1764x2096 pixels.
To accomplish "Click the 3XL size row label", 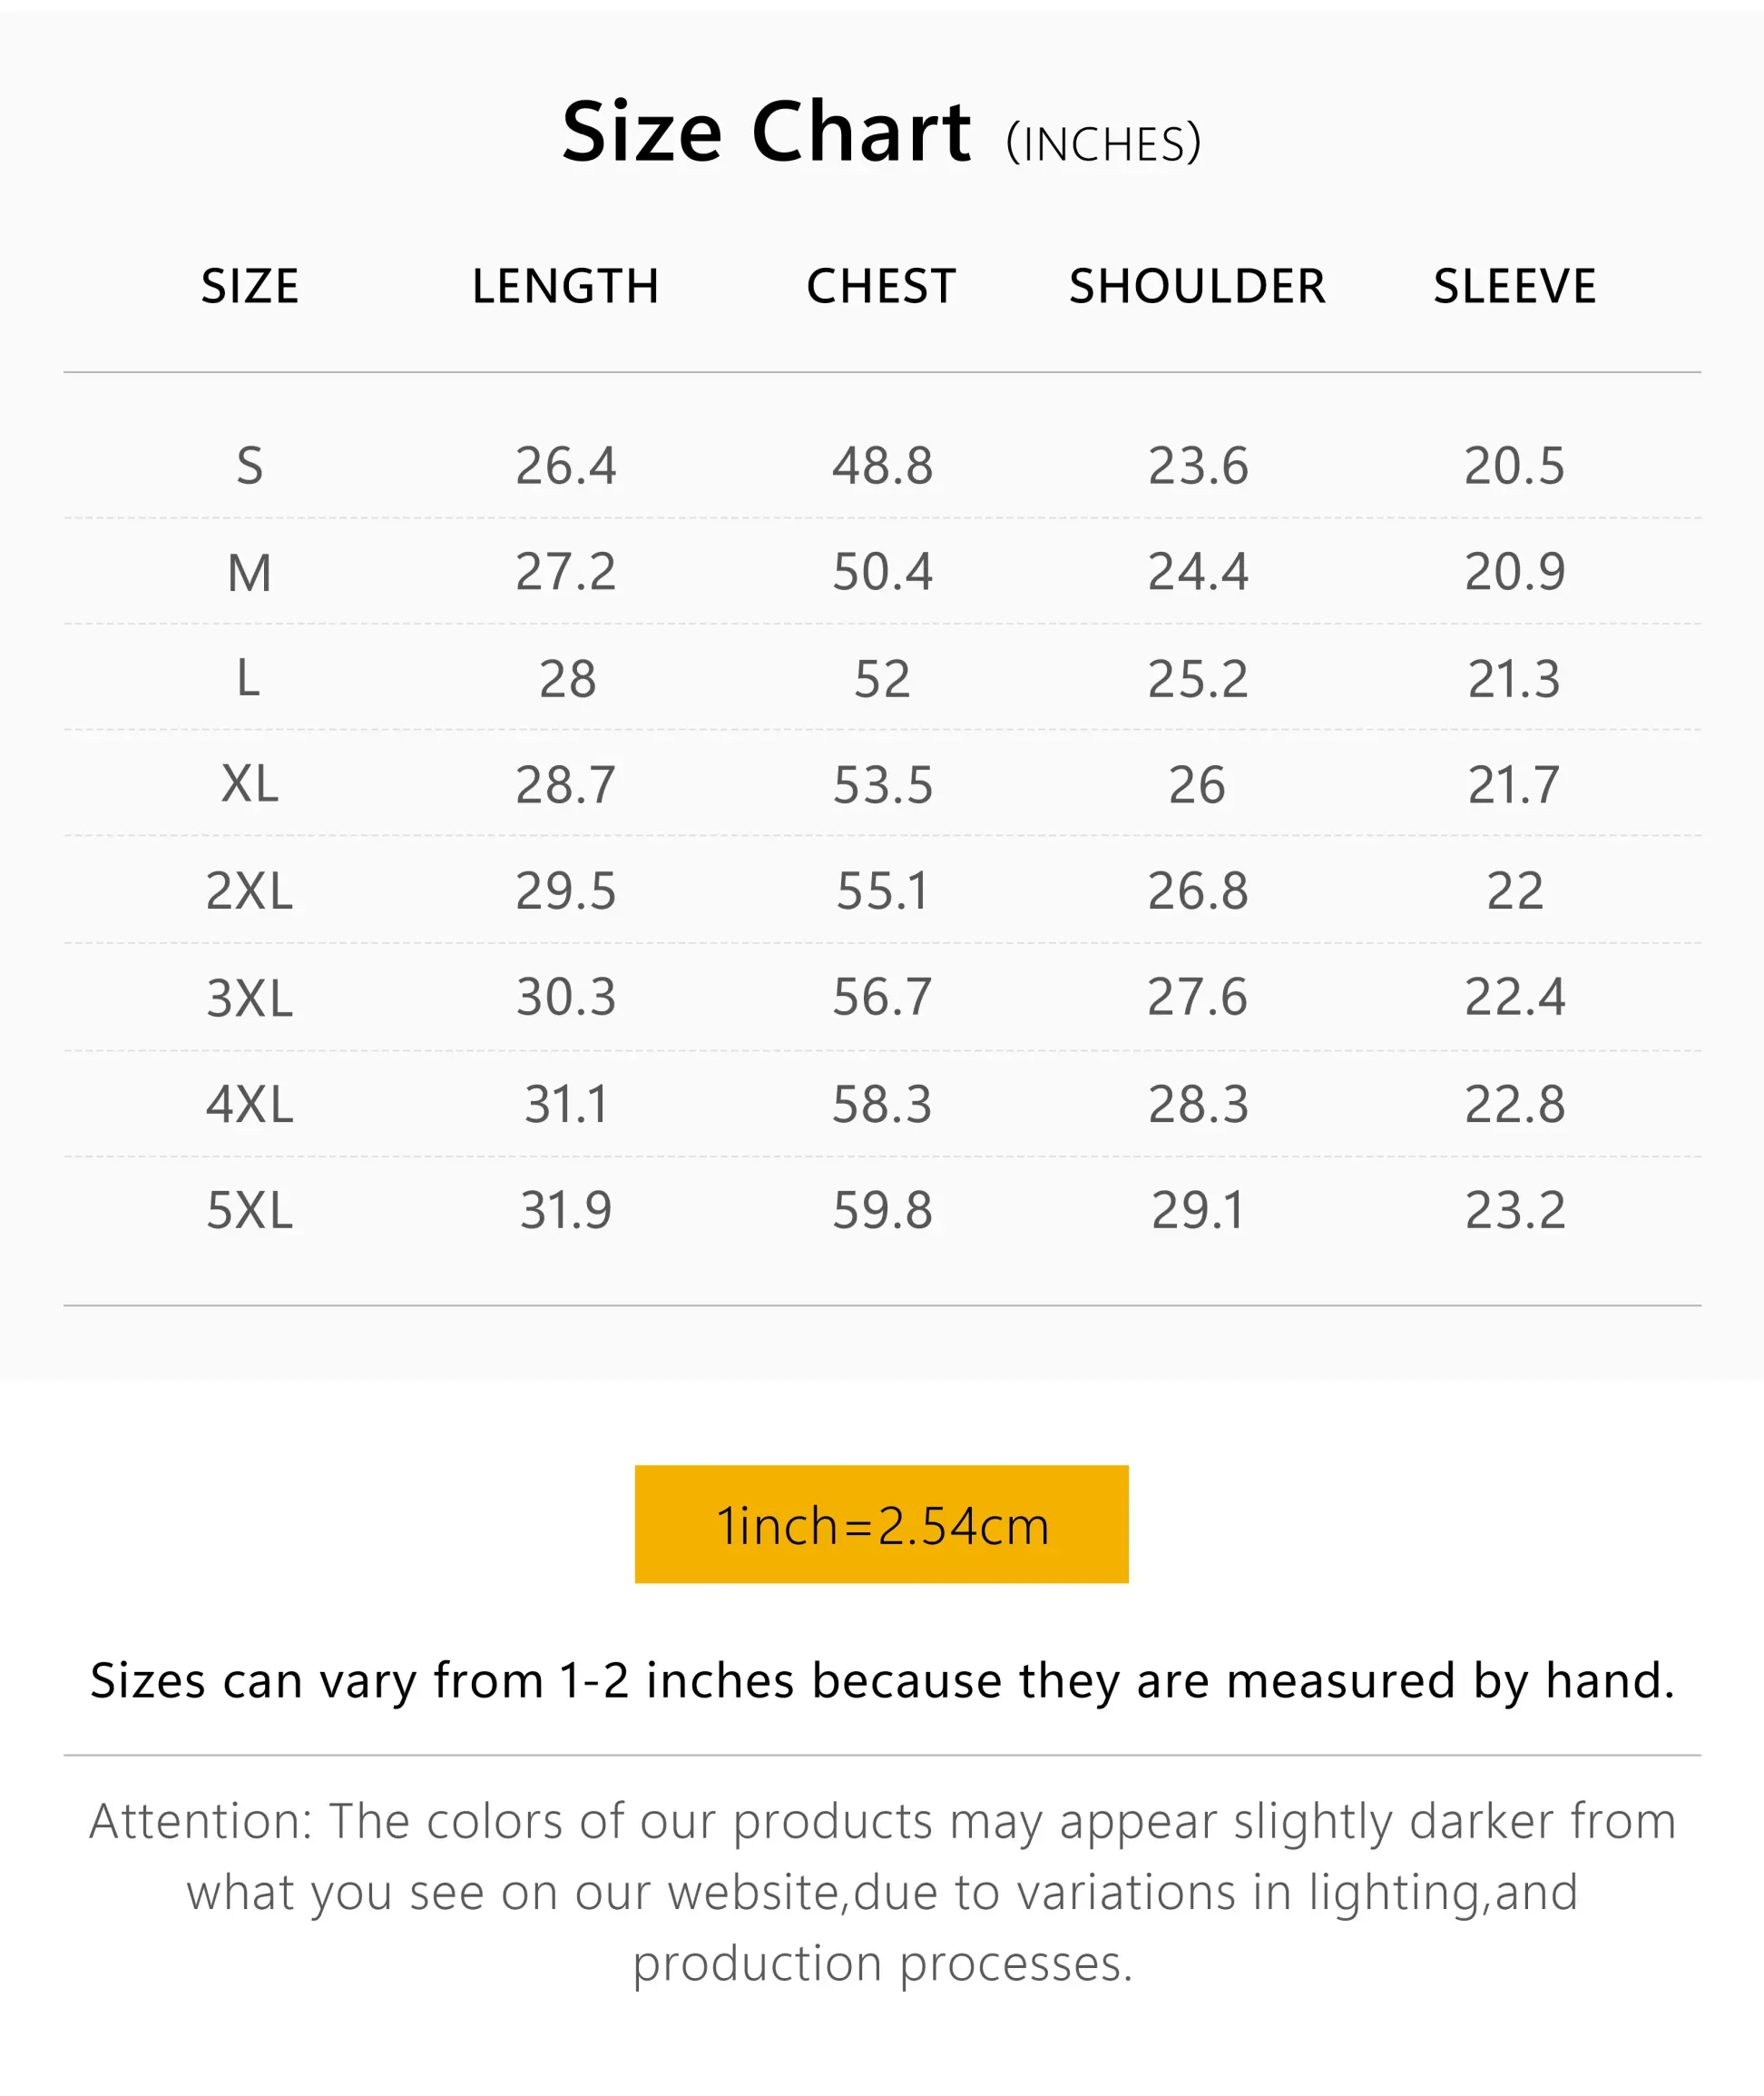I will [x=250, y=999].
